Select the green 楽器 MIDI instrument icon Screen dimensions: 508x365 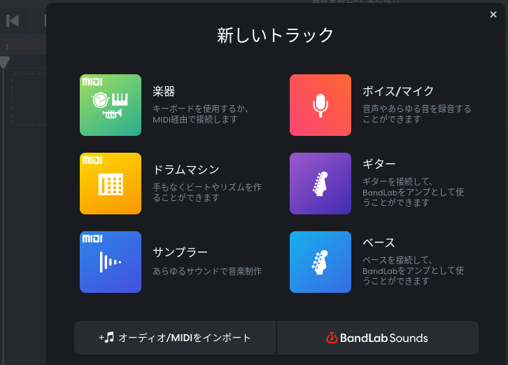[111, 105]
